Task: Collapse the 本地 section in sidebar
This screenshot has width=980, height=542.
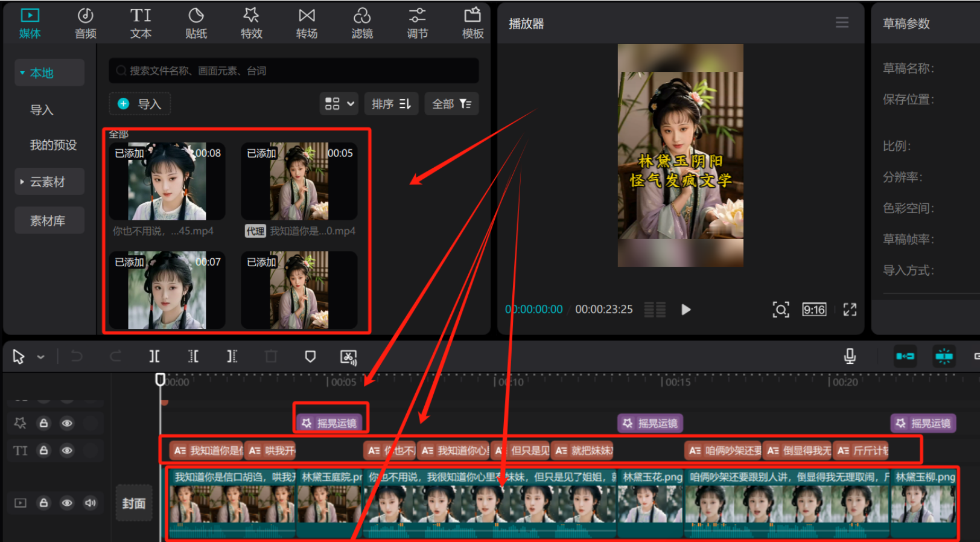Action: 22,73
